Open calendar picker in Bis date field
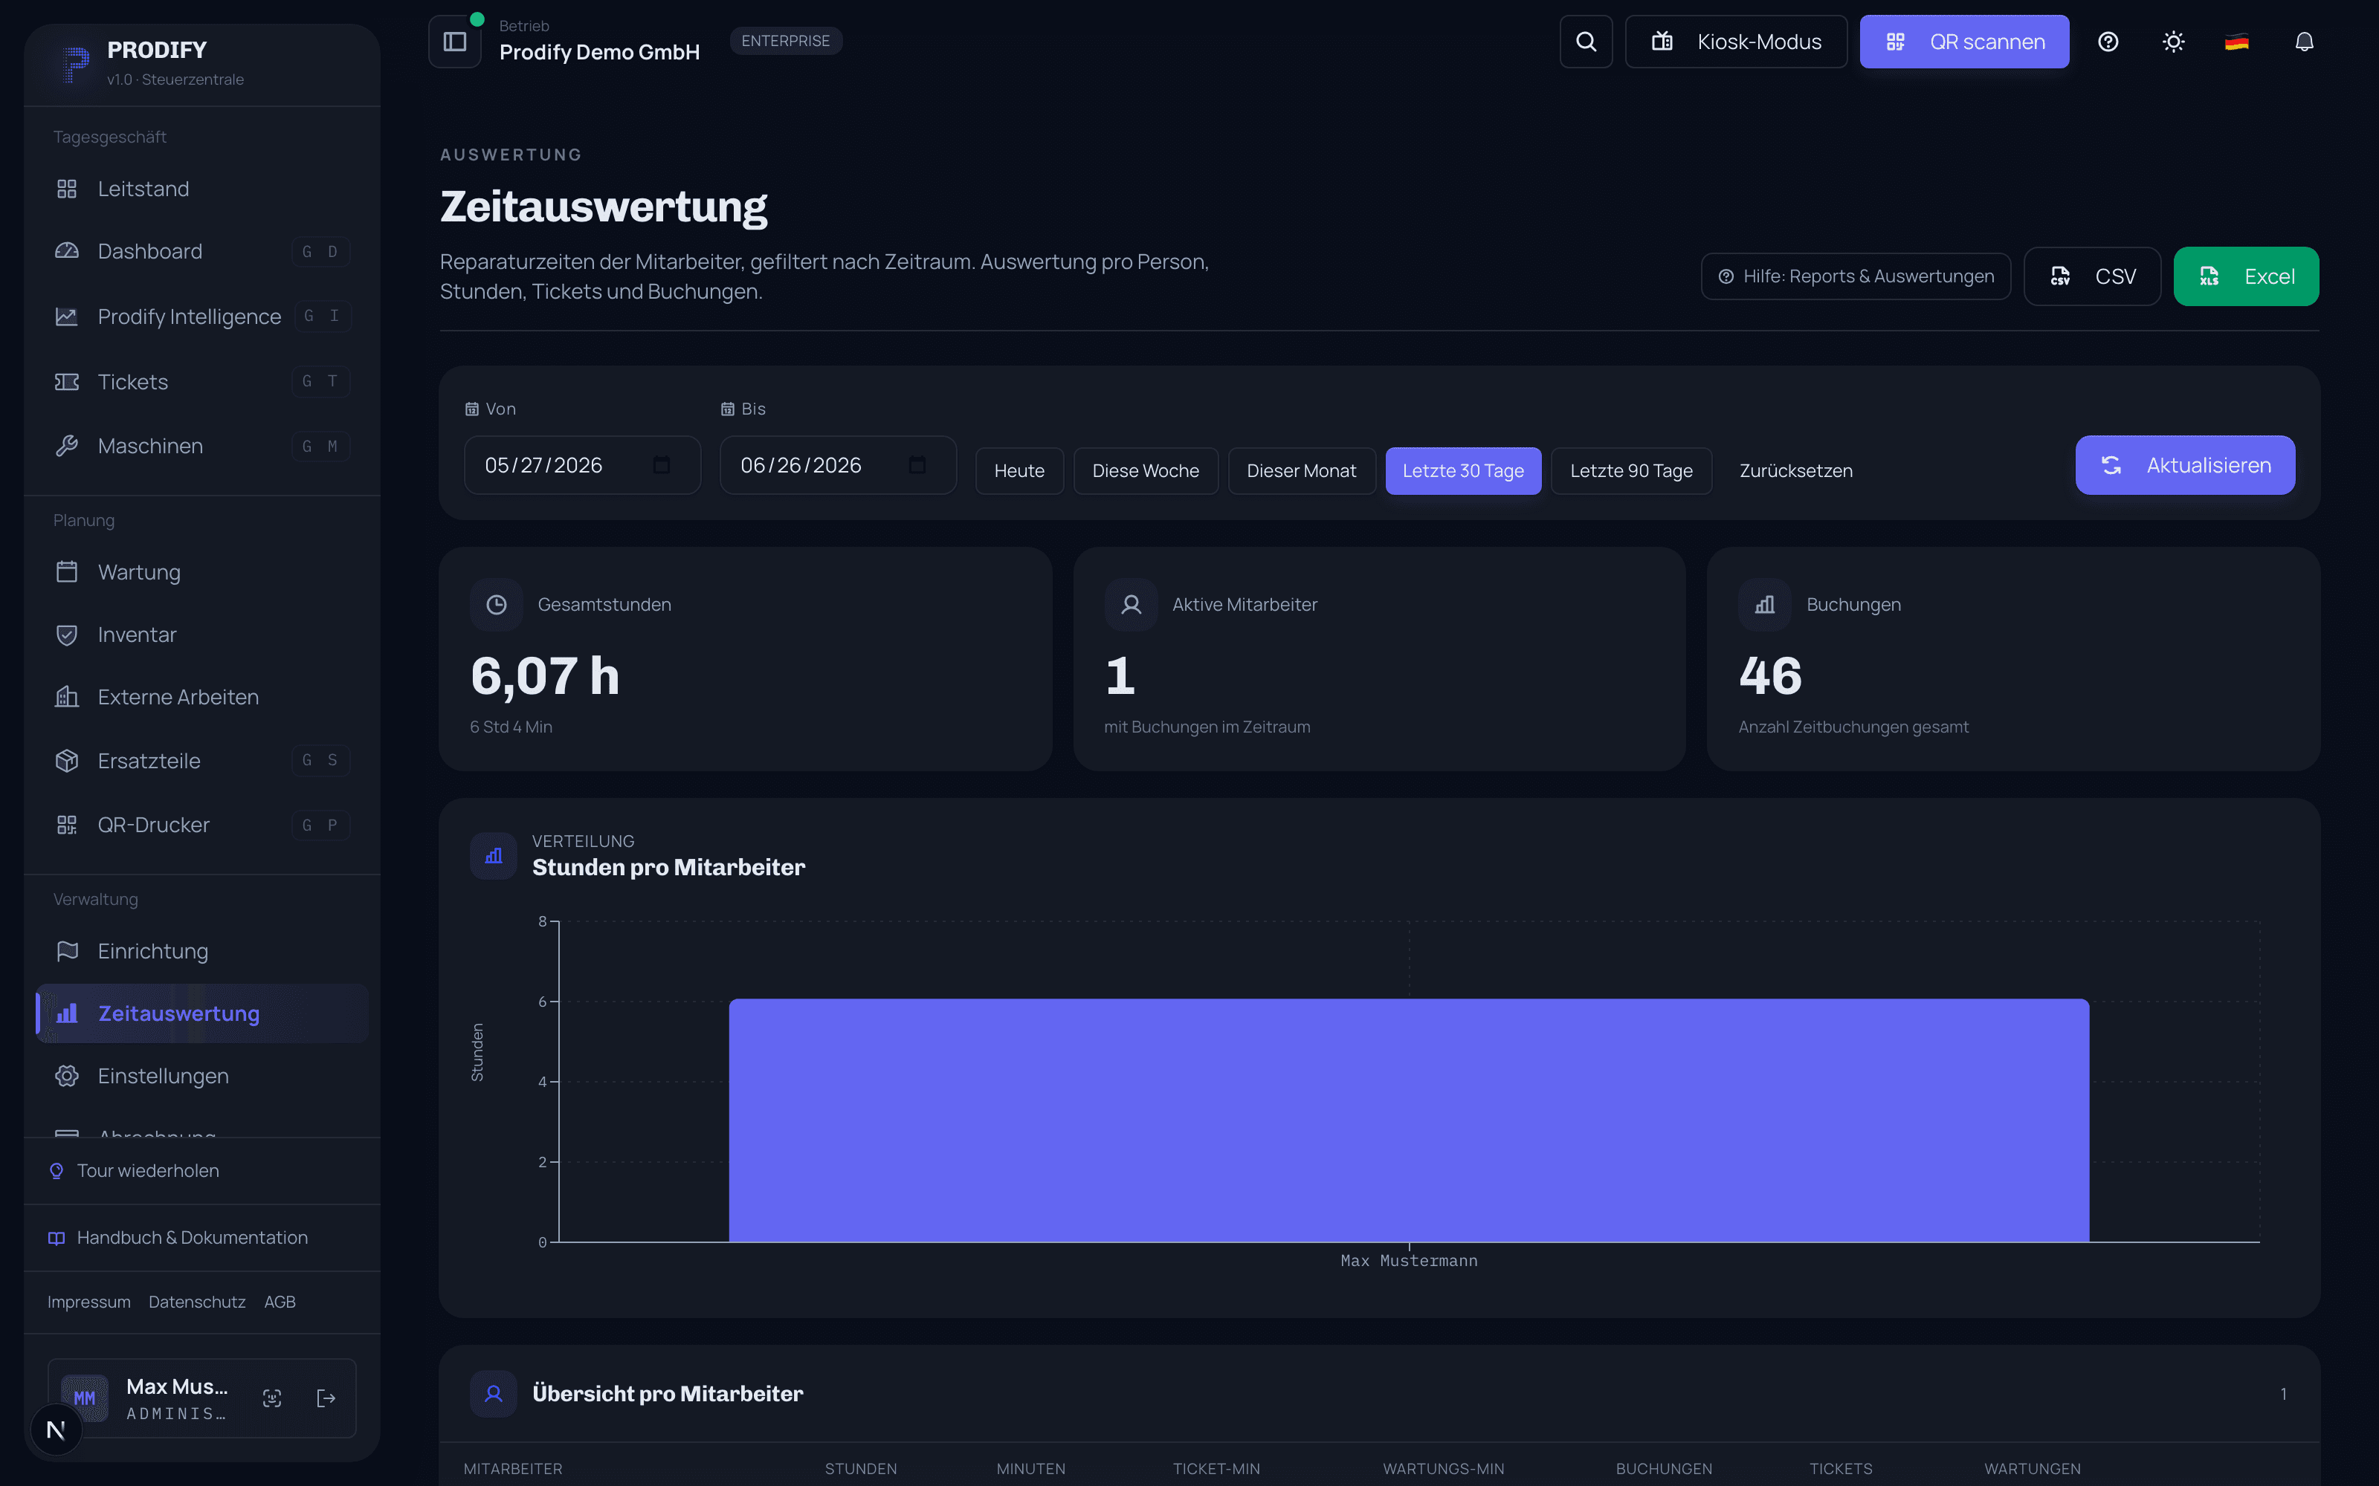The image size is (2379, 1486). click(x=917, y=465)
